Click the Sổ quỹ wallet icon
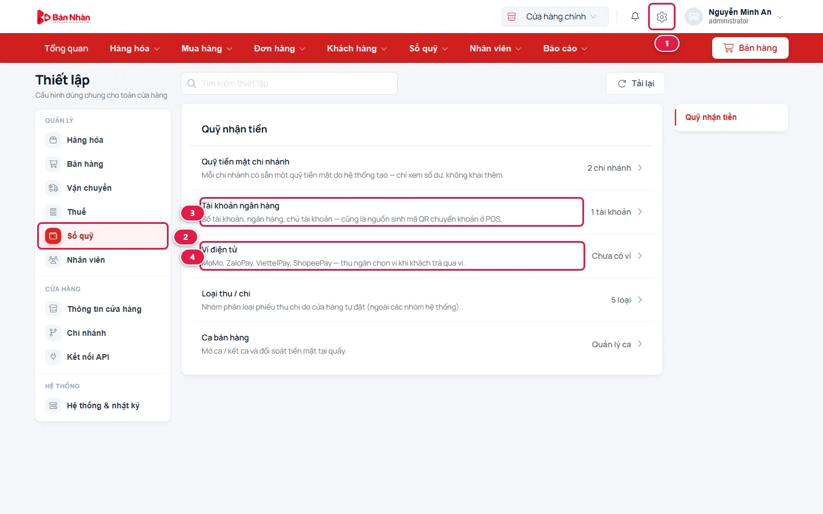 point(53,236)
